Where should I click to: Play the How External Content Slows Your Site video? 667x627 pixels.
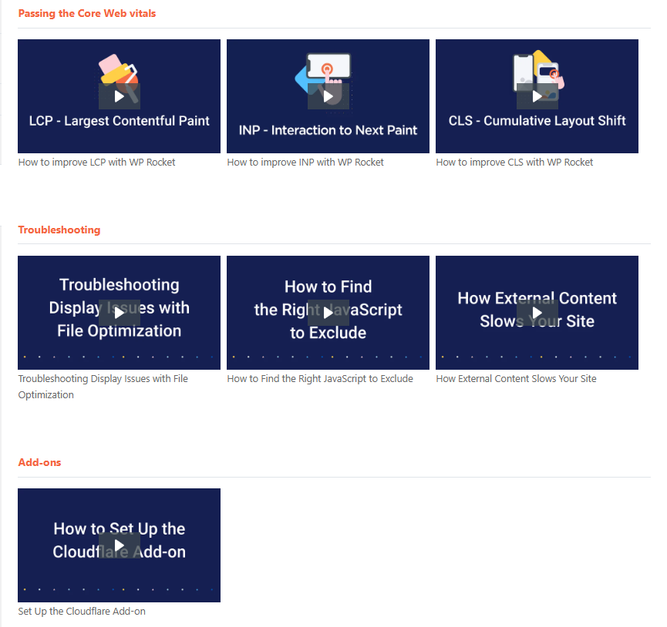(x=537, y=313)
